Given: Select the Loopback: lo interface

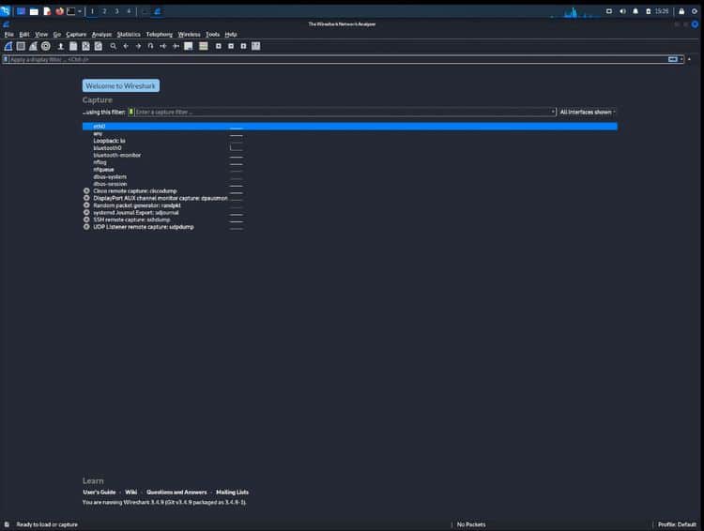Looking at the screenshot, I should (x=109, y=141).
